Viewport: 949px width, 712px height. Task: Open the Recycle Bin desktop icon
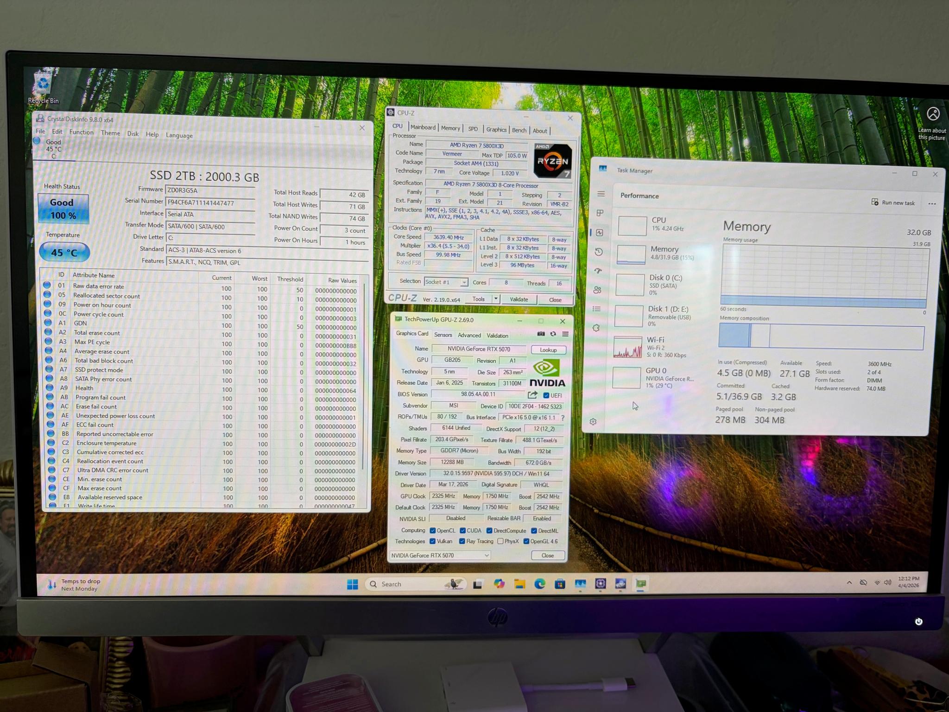(44, 88)
